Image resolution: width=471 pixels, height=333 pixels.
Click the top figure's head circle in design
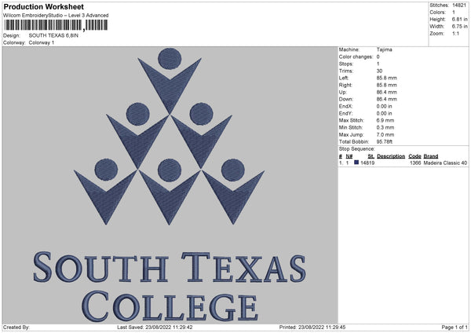coord(170,59)
